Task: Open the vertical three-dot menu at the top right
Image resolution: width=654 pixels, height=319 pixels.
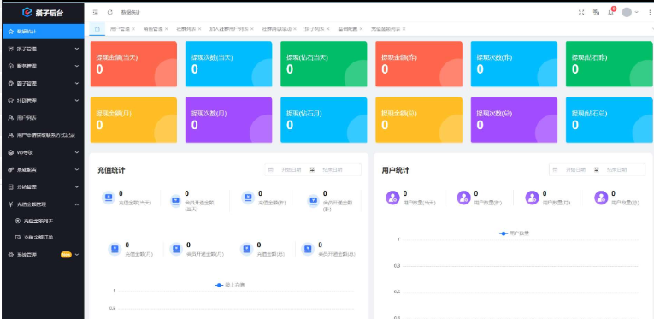Action: 650,13
